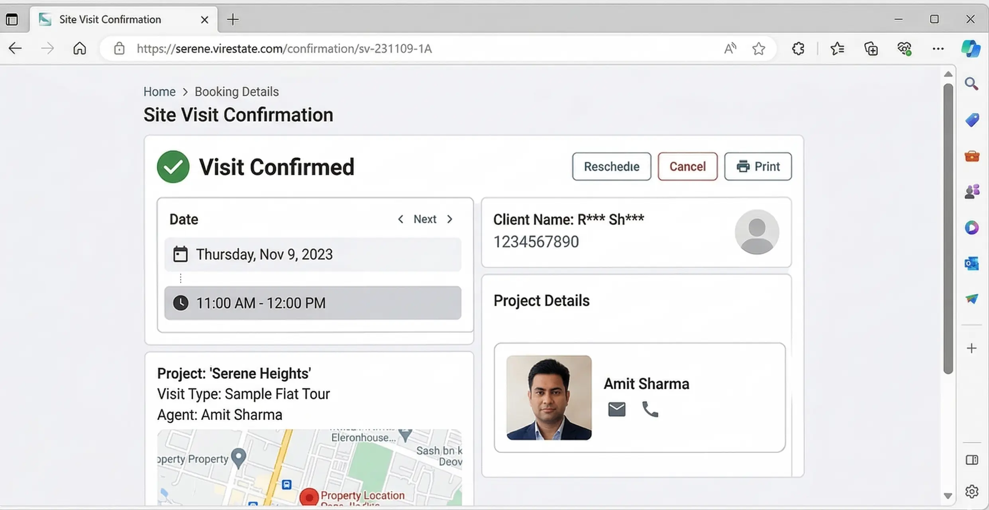Screen dimensions: 989x510
Task: Click the Print button with printer icon
Action: point(757,166)
